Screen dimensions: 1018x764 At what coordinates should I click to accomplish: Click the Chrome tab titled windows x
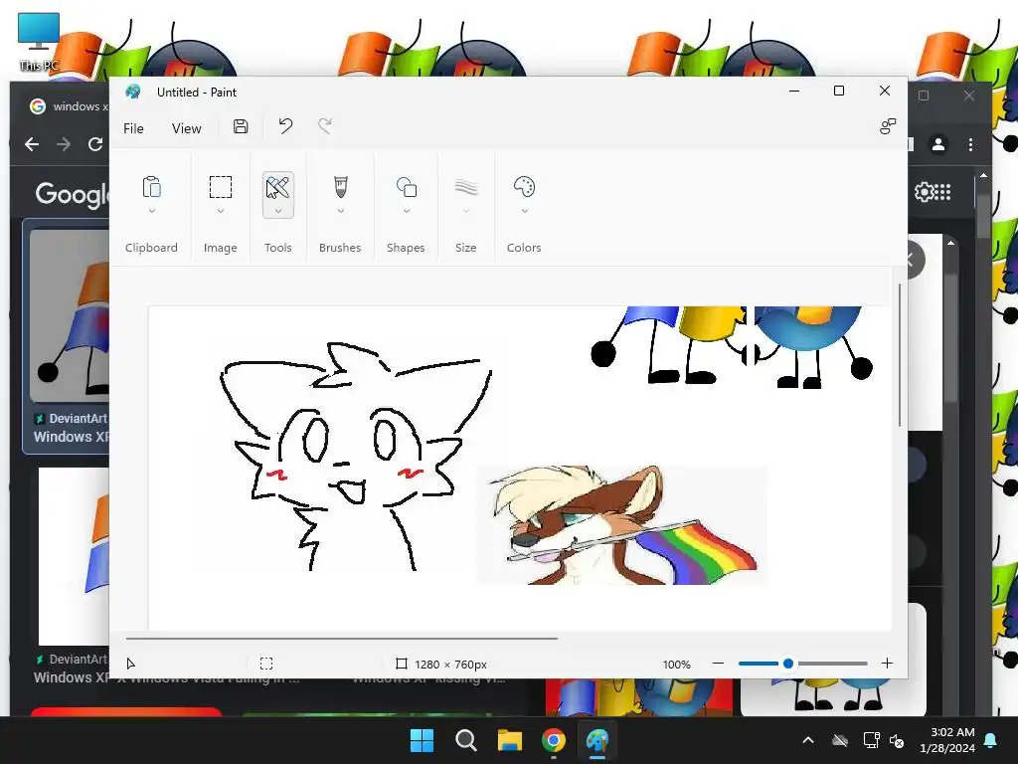pos(68,105)
